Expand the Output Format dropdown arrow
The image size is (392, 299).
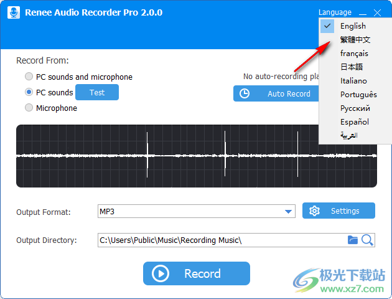coord(288,212)
